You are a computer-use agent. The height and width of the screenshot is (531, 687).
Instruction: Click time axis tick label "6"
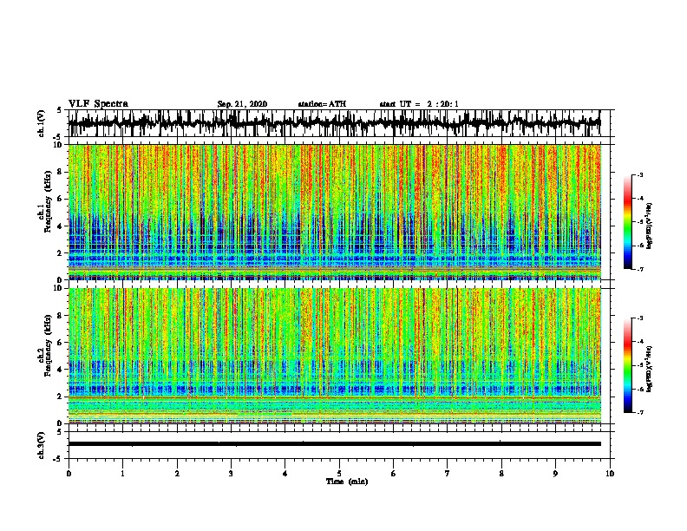click(x=394, y=474)
